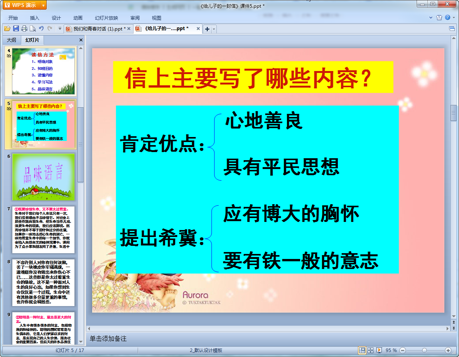
Task: Select slide 5 thumbnail in the panel
Action: 43,124
